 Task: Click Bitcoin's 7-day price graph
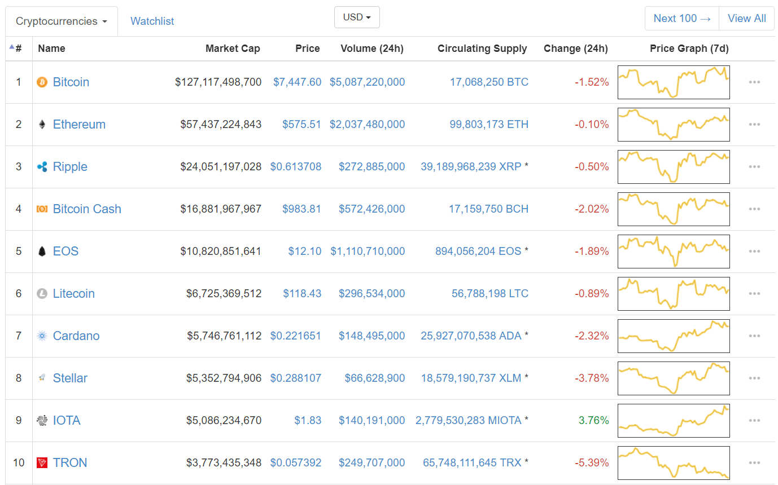pos(674,82)
